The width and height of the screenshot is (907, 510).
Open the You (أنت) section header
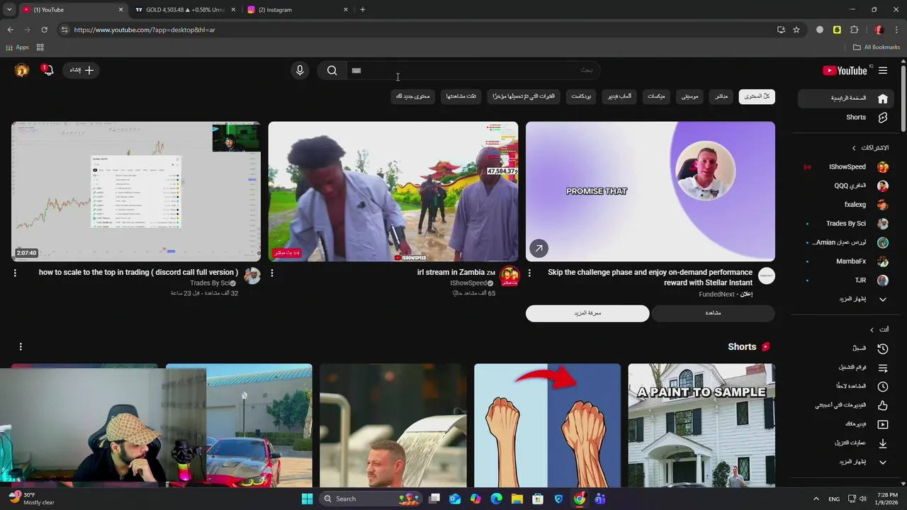(879, 329)
